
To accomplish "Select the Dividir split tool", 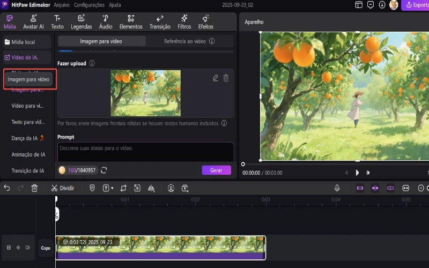I will coord(63,188).
